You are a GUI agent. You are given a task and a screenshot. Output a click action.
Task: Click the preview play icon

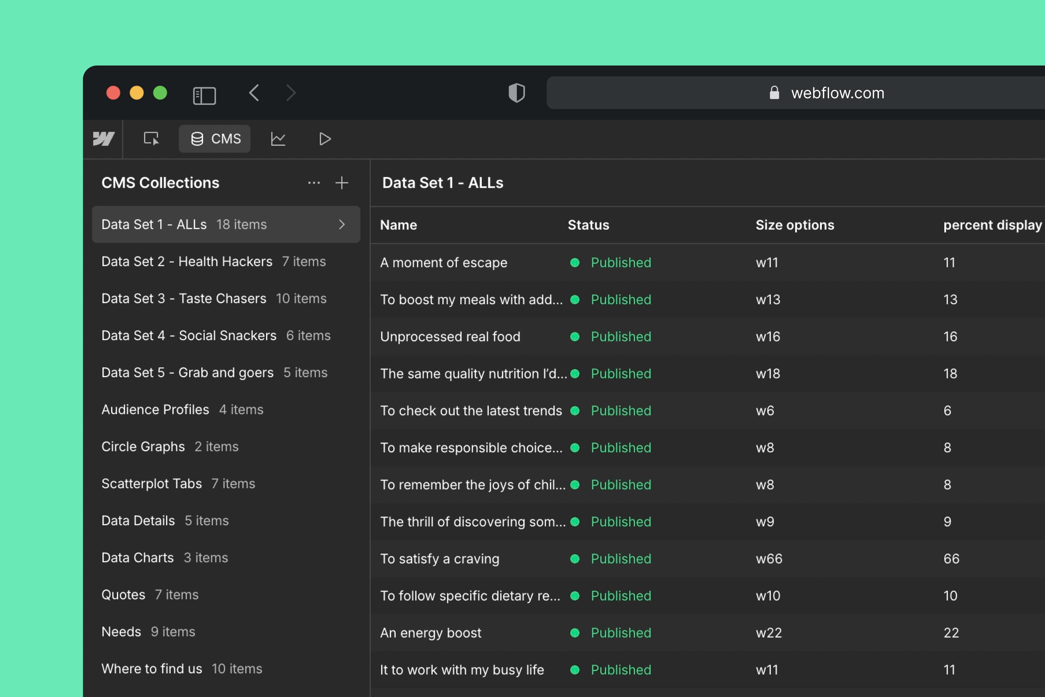[x=325, y=139]
